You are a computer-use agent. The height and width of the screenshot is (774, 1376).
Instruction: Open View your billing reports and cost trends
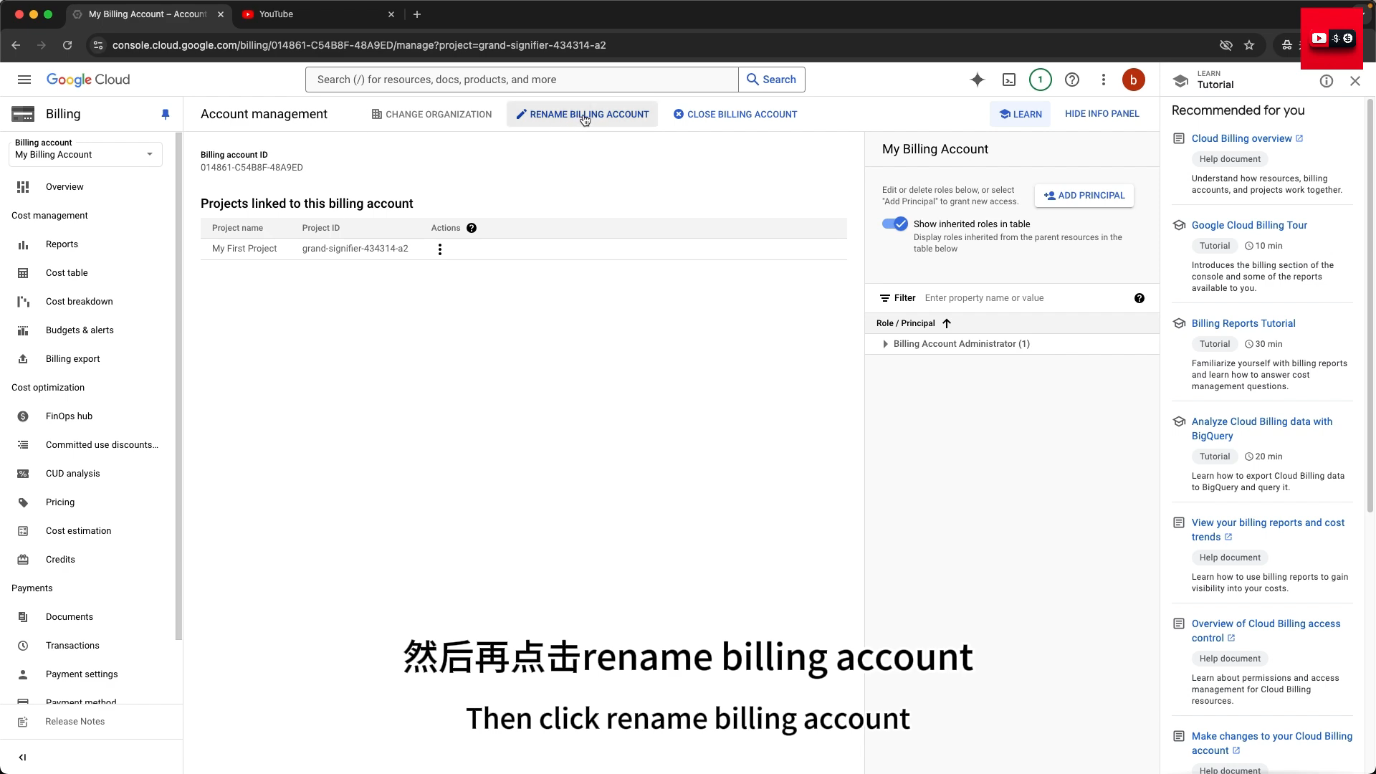tap(1268, 530)
